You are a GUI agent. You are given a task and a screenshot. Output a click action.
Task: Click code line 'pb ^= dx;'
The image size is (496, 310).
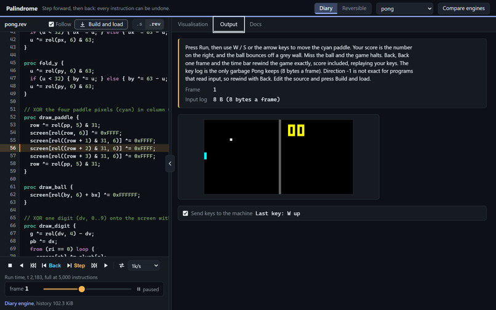[44, 241]
